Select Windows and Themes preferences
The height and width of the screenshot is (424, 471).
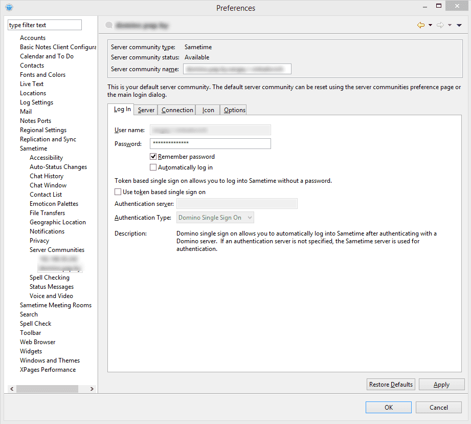pyautogui.click(x=50, y=361)
